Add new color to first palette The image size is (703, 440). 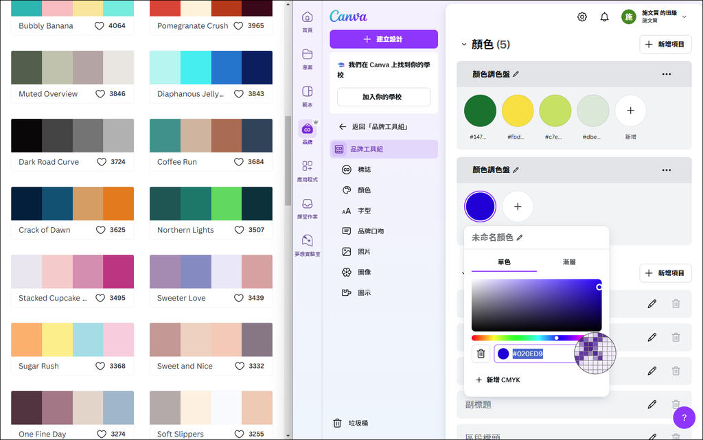tap(630, 111)
